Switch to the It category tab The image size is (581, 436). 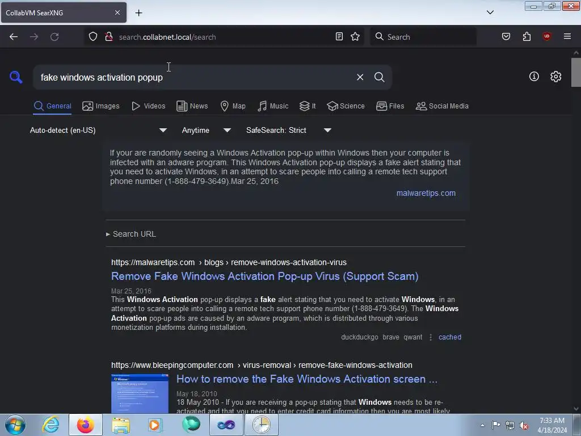308,106
